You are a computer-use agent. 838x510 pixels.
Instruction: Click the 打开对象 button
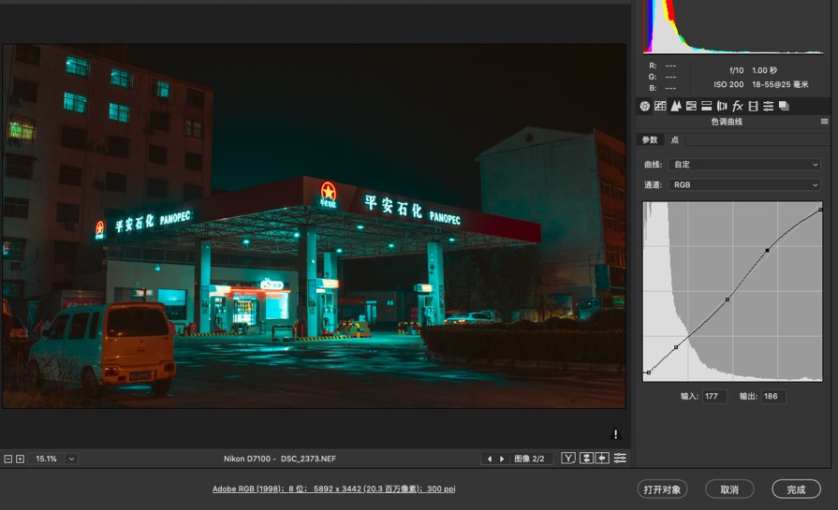[x=662, y=489]
